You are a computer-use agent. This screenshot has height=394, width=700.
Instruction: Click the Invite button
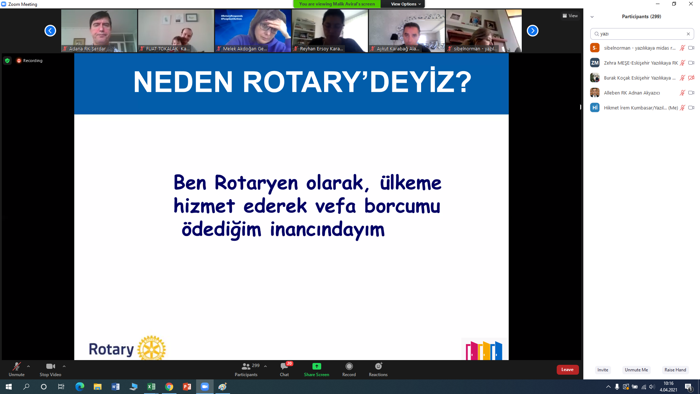603,370
